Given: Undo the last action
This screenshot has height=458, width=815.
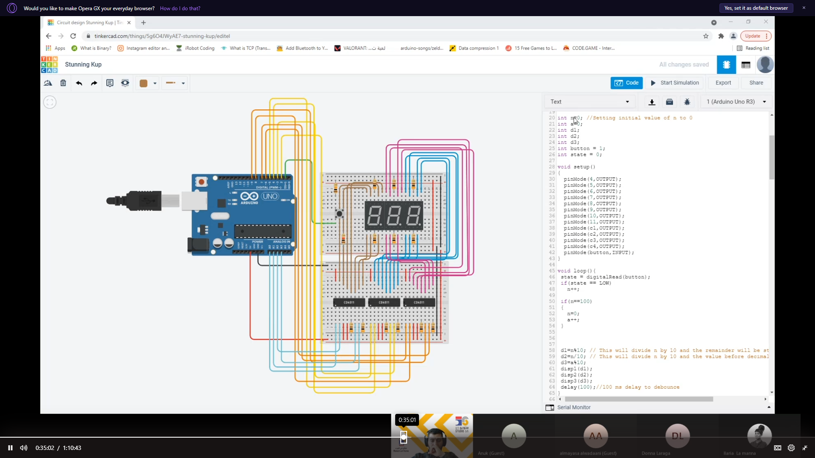Looking at the screenshot, I should click(x=79, y=83).
